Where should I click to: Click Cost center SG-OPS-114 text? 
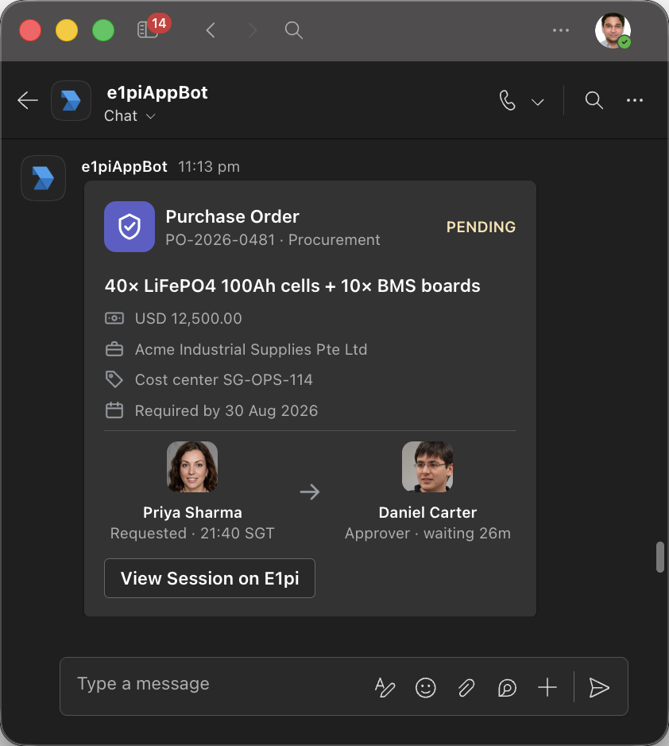[x=224, y=379]
